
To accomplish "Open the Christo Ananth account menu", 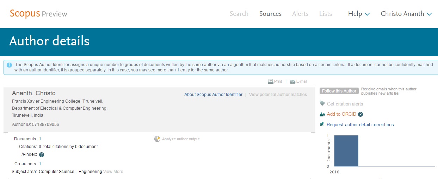I will (x=406, y=14).
